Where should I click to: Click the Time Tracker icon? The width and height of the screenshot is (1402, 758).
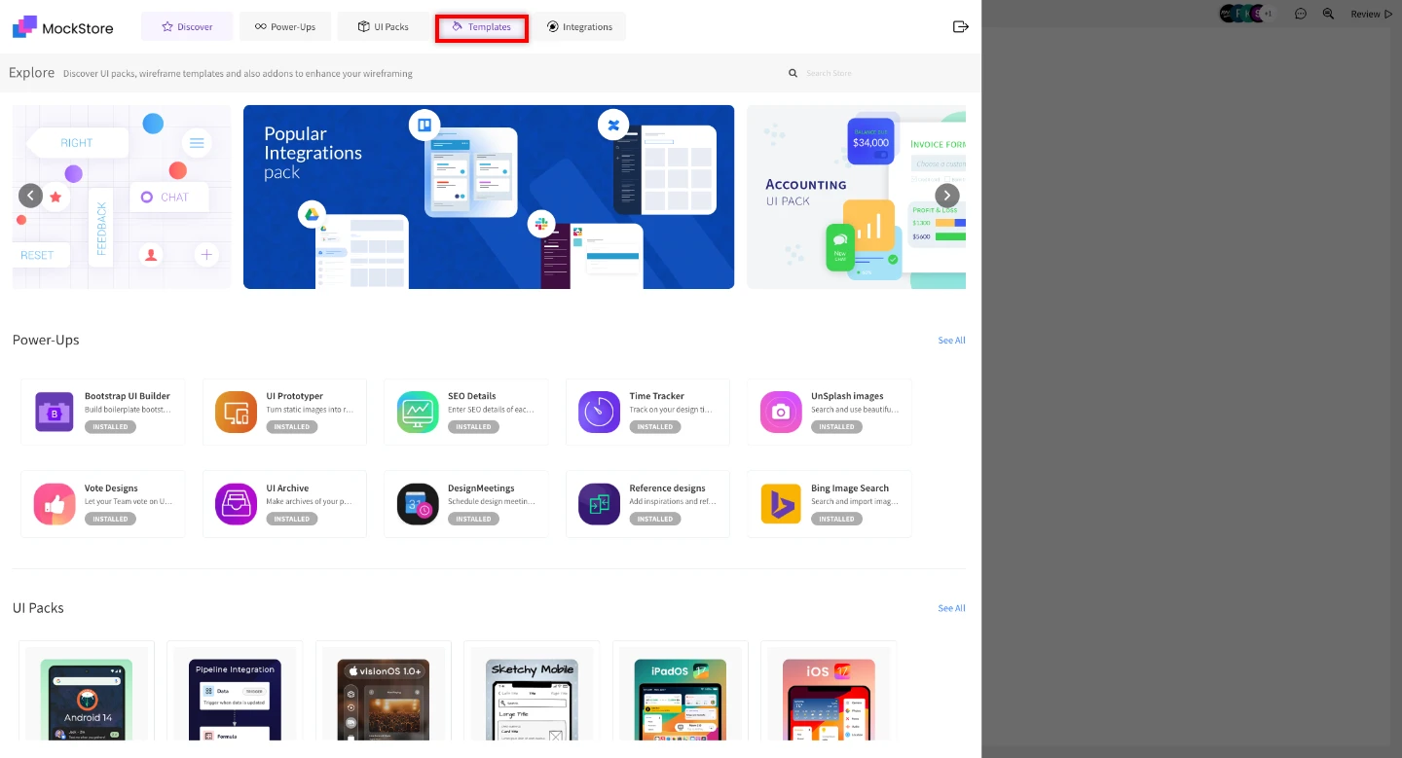pyautogui.click(x=599, y=412)
